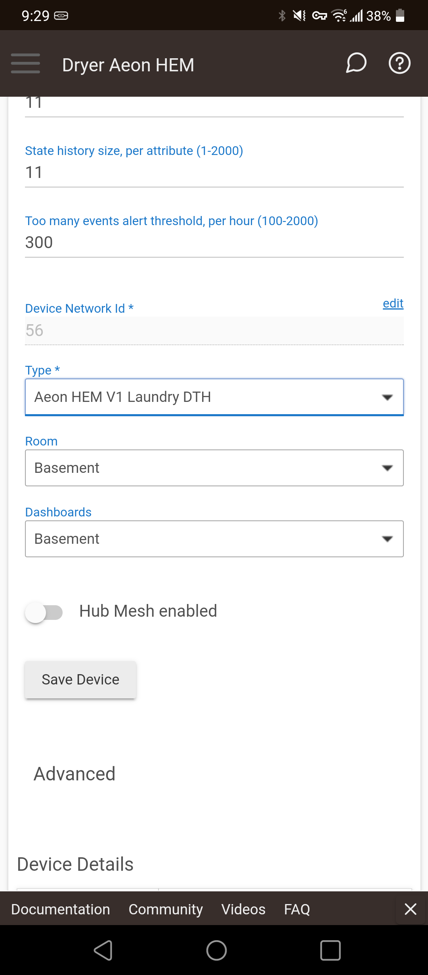
Task: Tap the Android back navigation button
Action: pyautogui.click(x=103, y=950)
